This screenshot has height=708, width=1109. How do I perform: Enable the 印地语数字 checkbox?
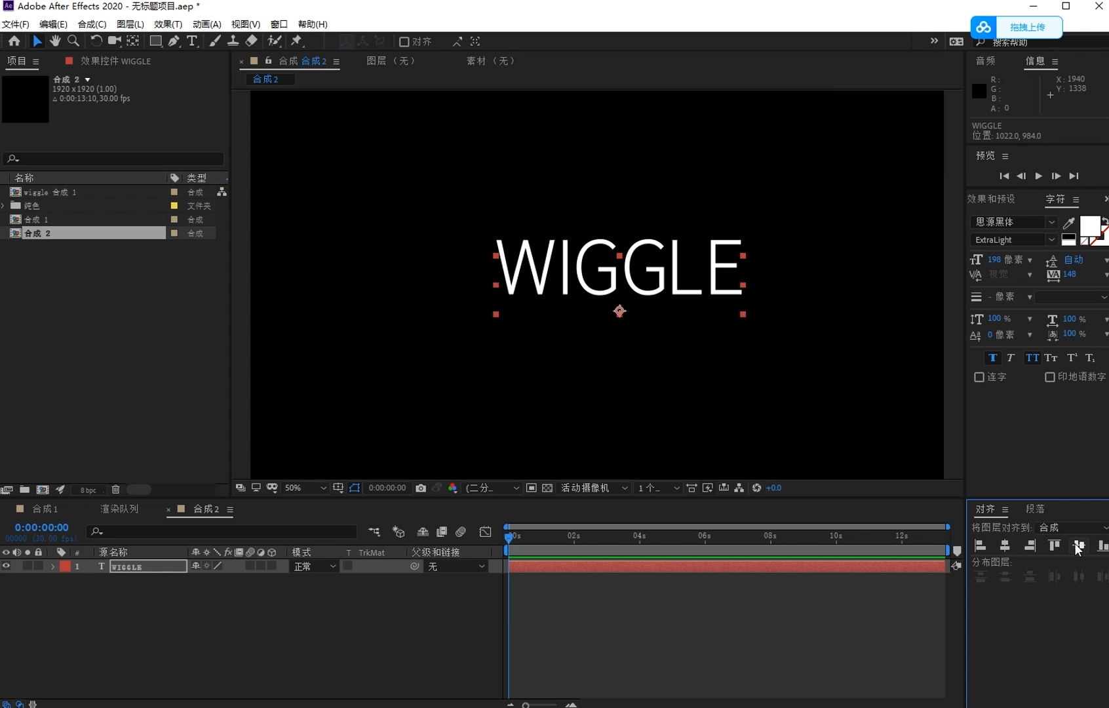coord(1049,378)
